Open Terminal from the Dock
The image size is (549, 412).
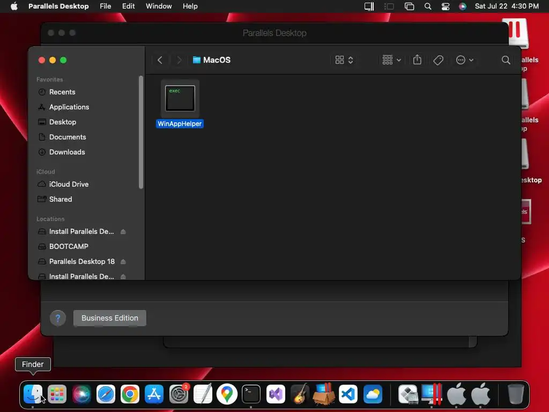click(x=251, y=394)
